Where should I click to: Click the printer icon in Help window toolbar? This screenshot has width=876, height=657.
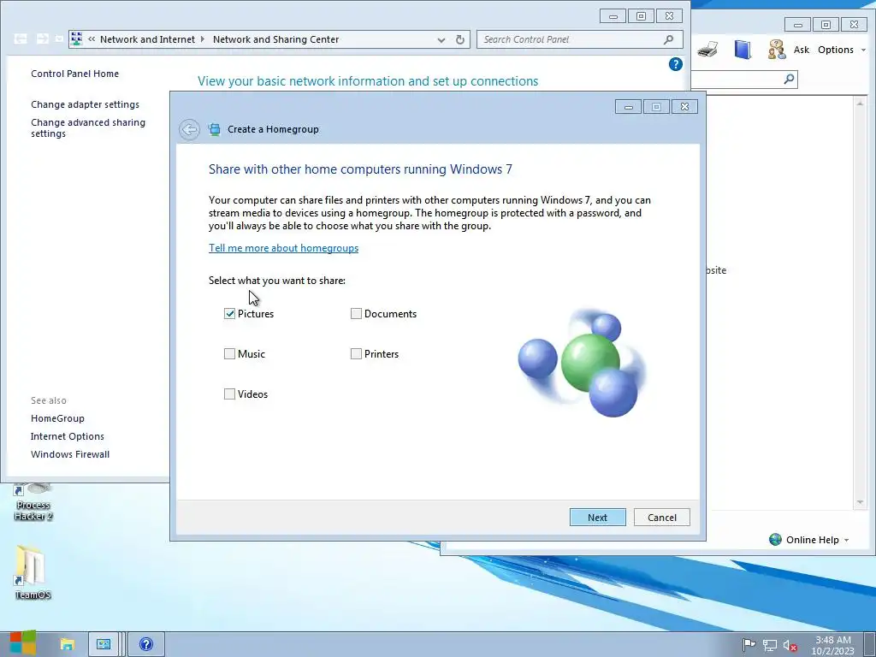707,49
